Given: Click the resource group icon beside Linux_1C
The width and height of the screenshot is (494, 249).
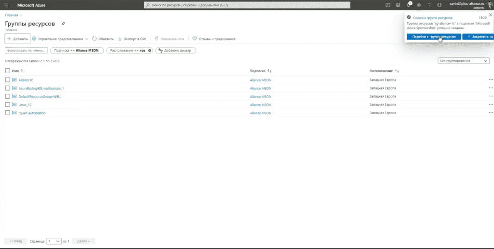Looking at the screenshot, I should [x=14, y=105].
